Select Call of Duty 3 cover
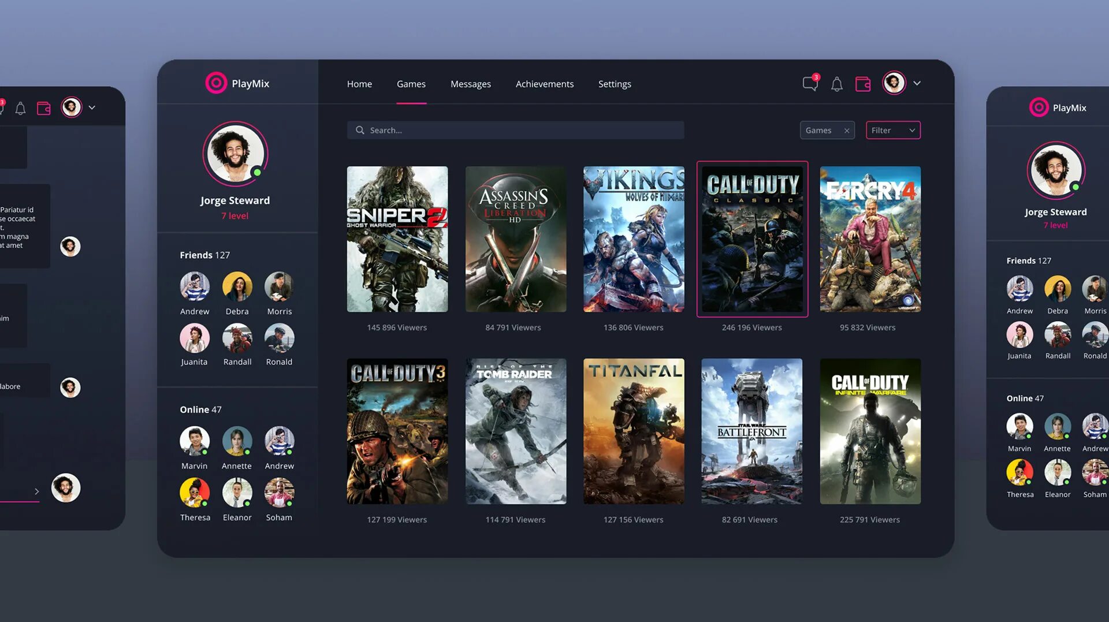1109x622 pixels. 397,431
